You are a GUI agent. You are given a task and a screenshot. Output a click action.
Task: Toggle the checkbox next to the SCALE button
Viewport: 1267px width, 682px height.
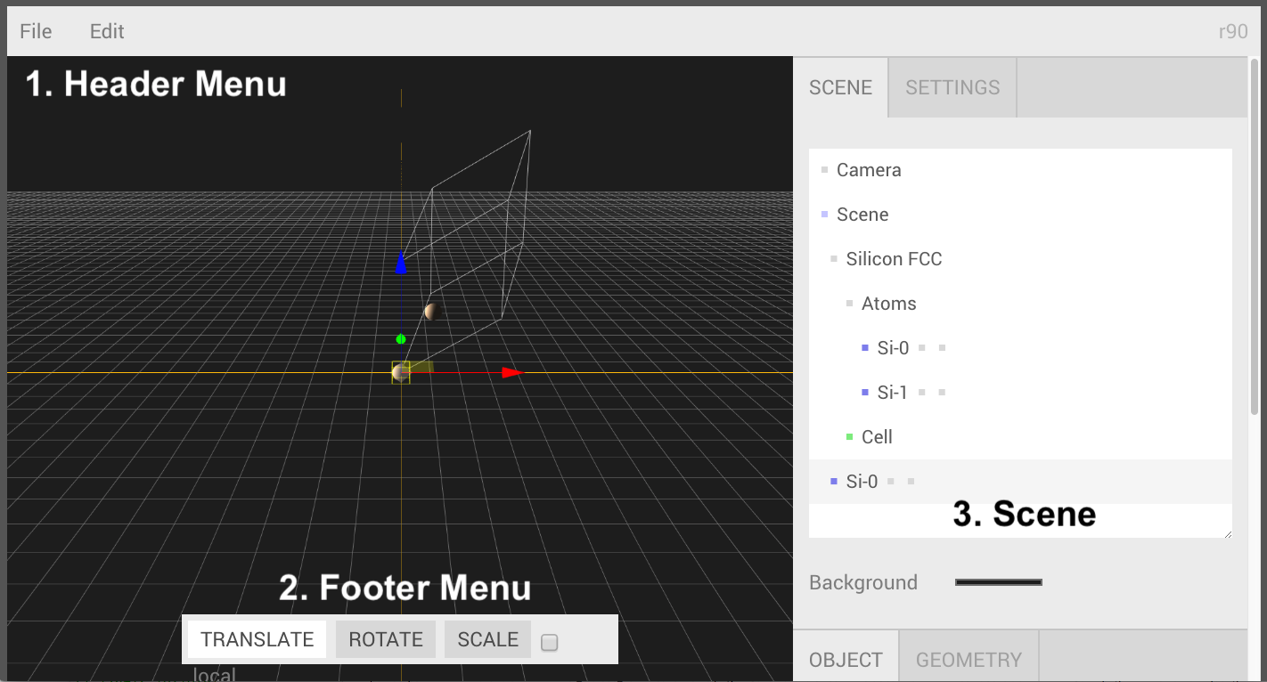pos(550,642)
